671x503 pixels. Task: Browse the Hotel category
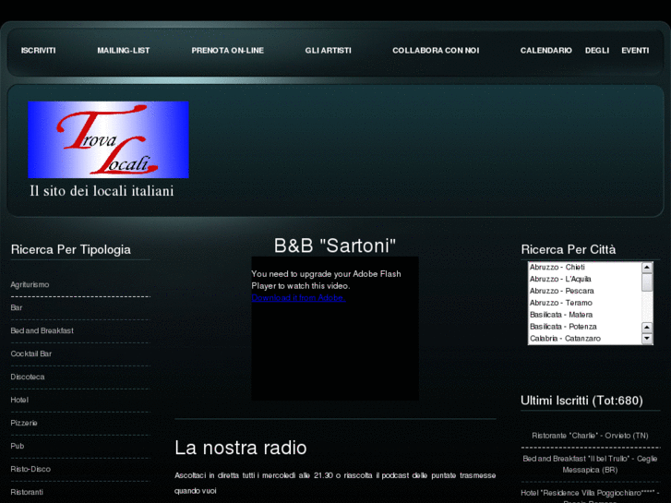[19, 401]
